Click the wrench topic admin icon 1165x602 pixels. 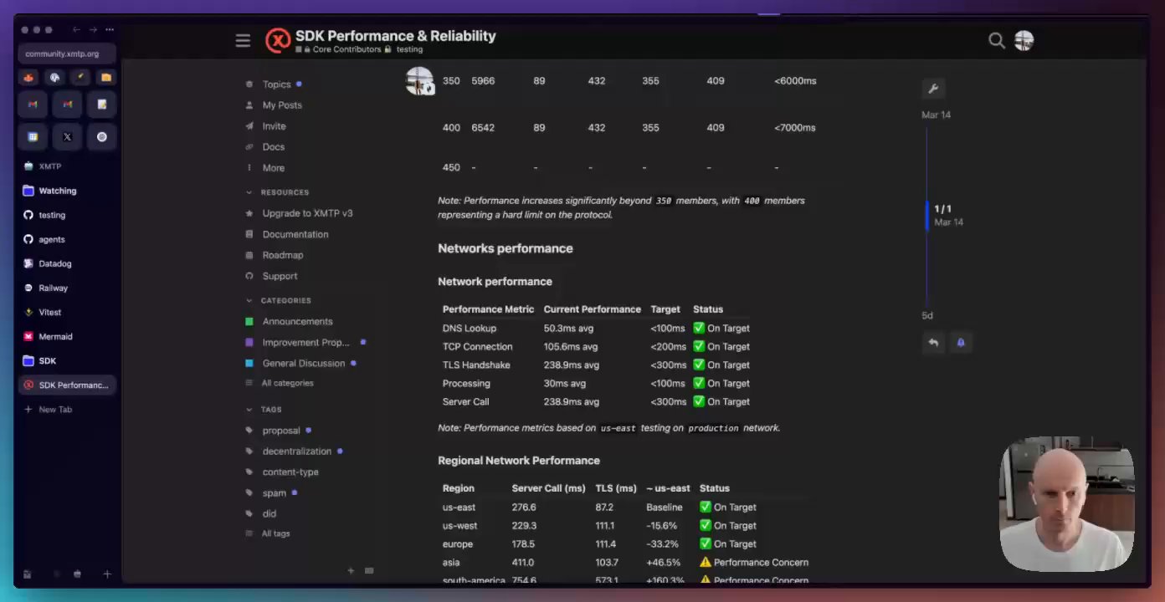click(x=933, y=89)
